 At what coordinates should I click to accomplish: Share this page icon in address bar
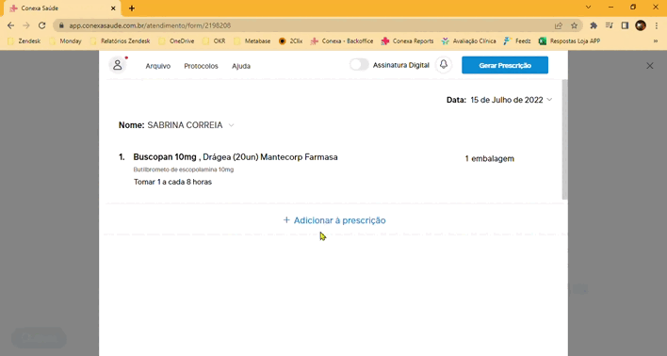(559, 25)
